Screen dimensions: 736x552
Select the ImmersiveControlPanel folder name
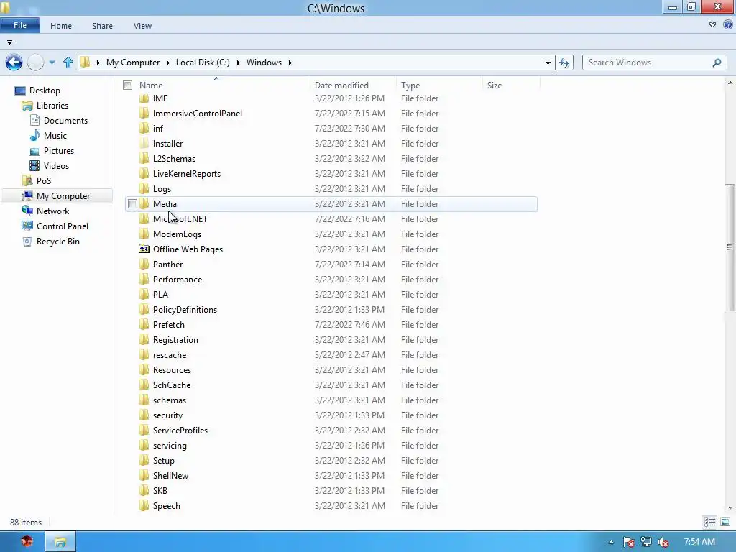198,113
